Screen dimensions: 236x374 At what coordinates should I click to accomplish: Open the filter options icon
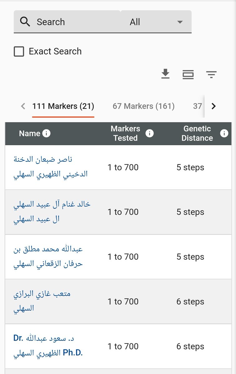click(211, 74)
